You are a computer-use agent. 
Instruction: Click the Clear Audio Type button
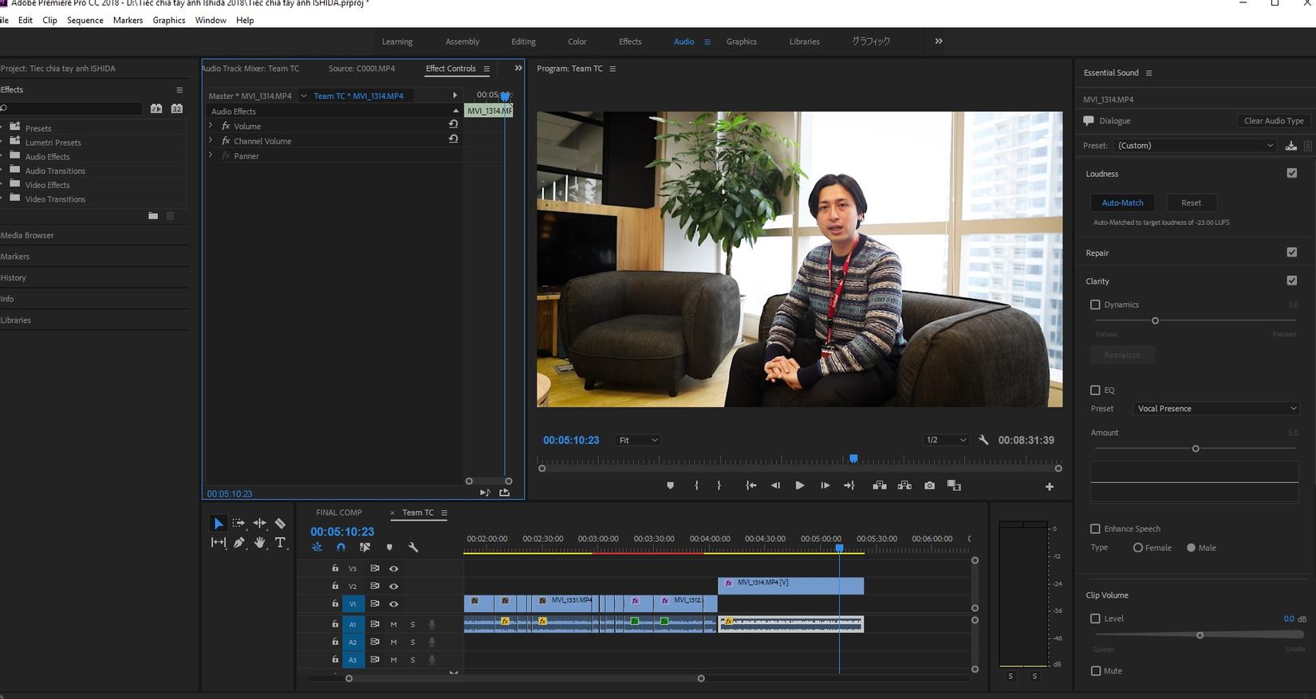pyautogui.click(x=1273, y=121)
